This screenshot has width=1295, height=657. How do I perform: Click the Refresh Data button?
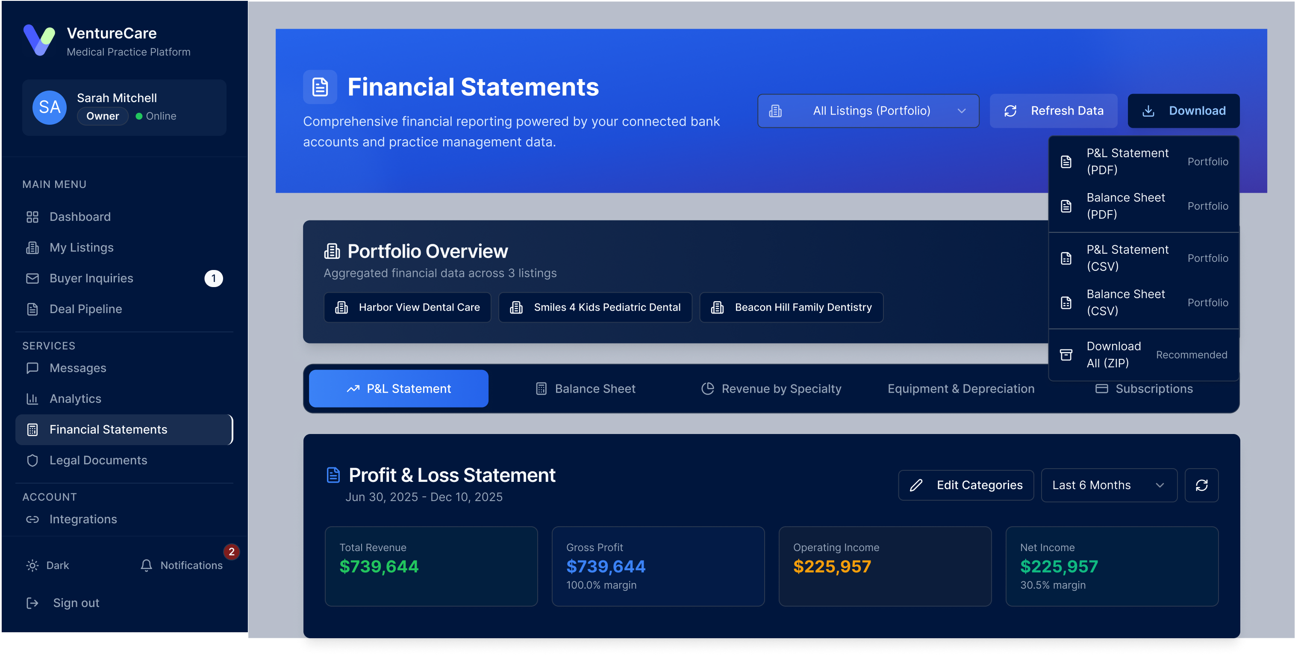pyautogui.click(x=1053, y=111)
